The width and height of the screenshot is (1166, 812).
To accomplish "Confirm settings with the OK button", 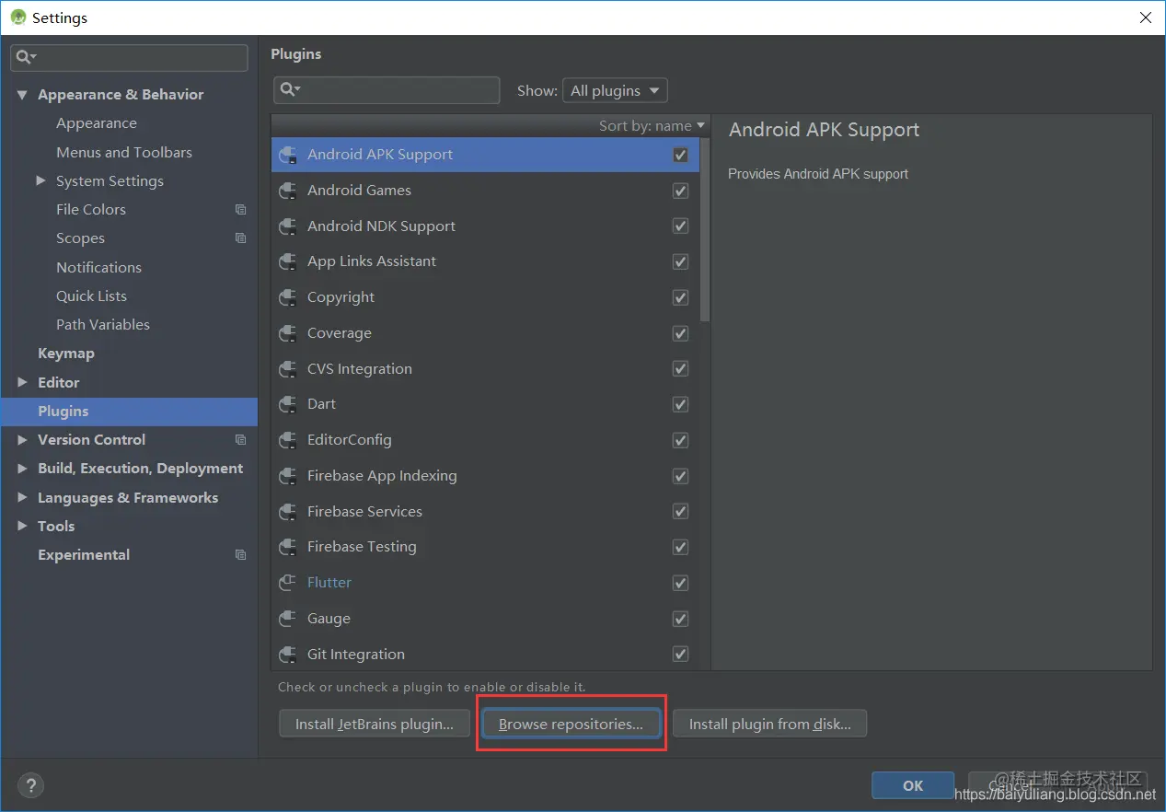I will [x=913, y=785].
